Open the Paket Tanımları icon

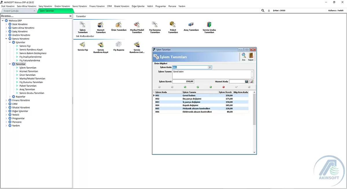[x=173, y=25]
